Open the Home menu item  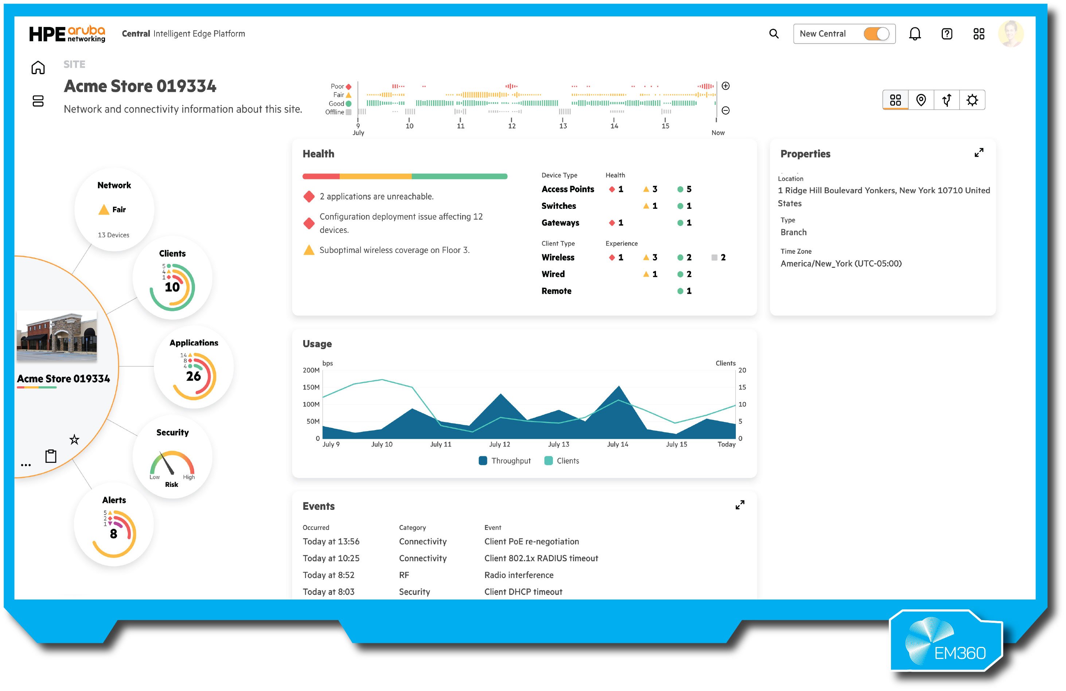(x=38, y=67)
